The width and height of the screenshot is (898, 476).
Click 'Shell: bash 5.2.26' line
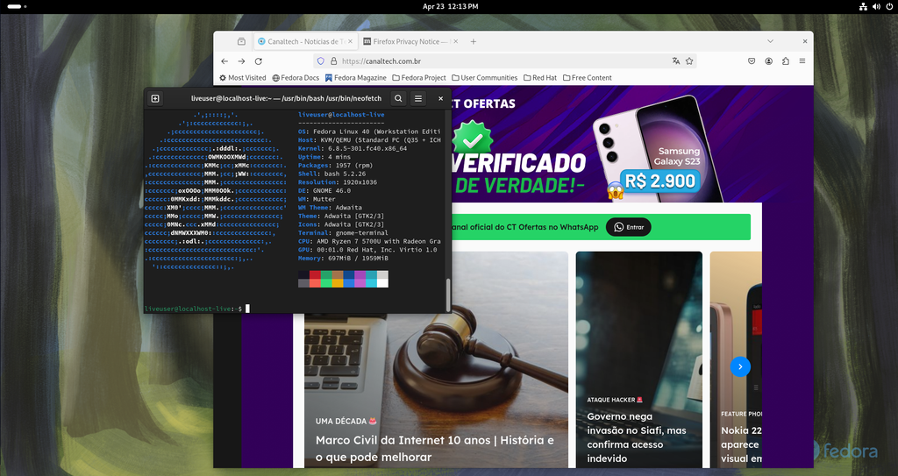[x=331, y=174]
